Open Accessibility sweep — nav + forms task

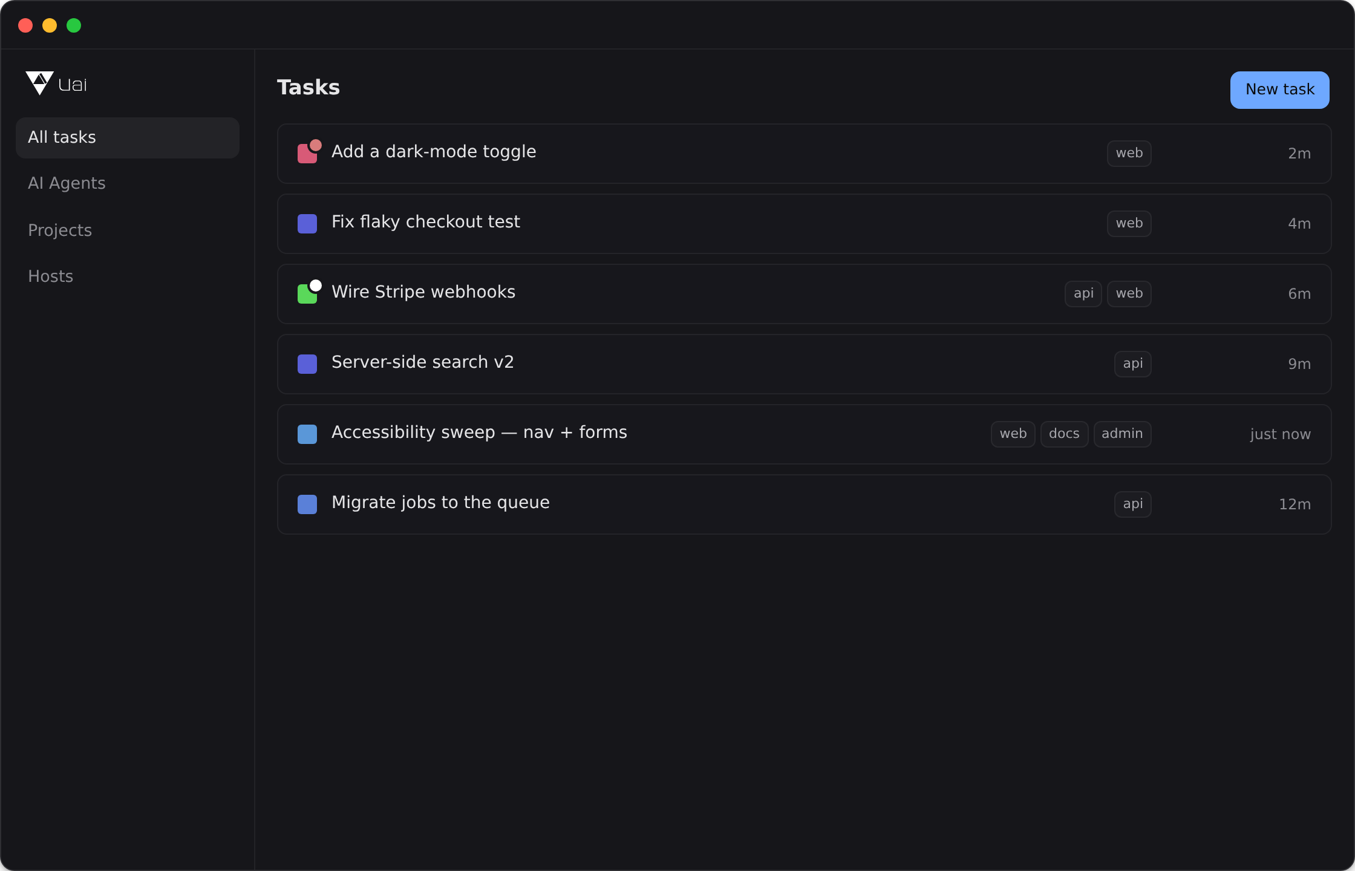point(804,434)
